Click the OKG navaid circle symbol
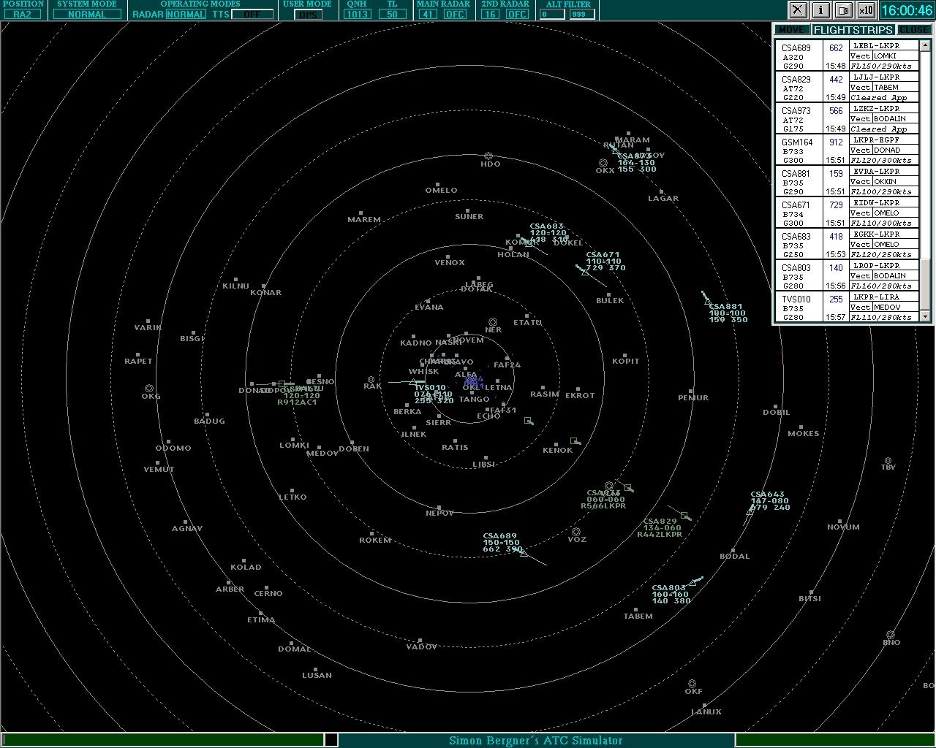936x748 pixels. (x=149, y=389)
